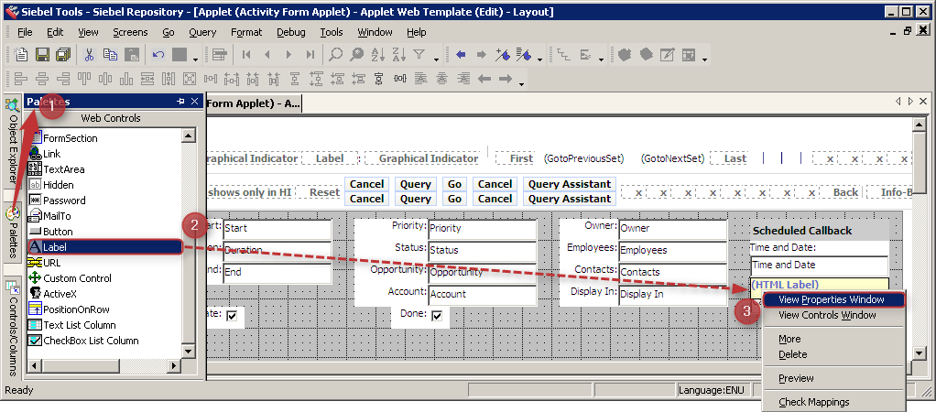Click the Copy toolbar icon

point(111,55)
